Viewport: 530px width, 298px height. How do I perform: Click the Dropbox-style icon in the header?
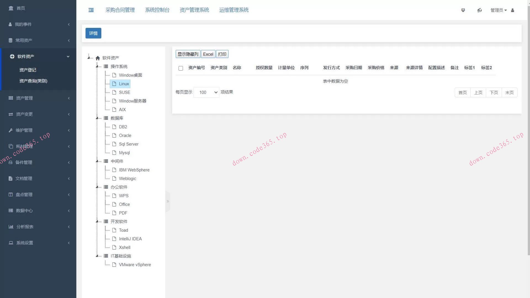click(463, 10)
